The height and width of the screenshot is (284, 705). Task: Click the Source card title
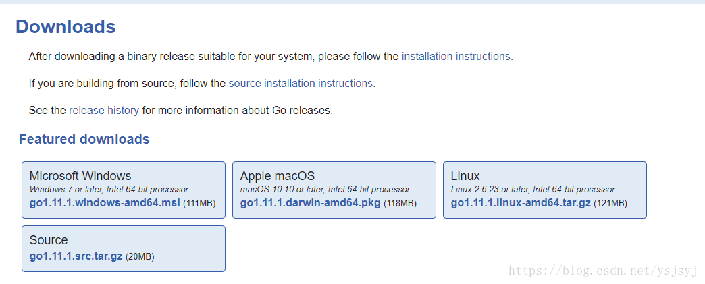tap(49, 240)
